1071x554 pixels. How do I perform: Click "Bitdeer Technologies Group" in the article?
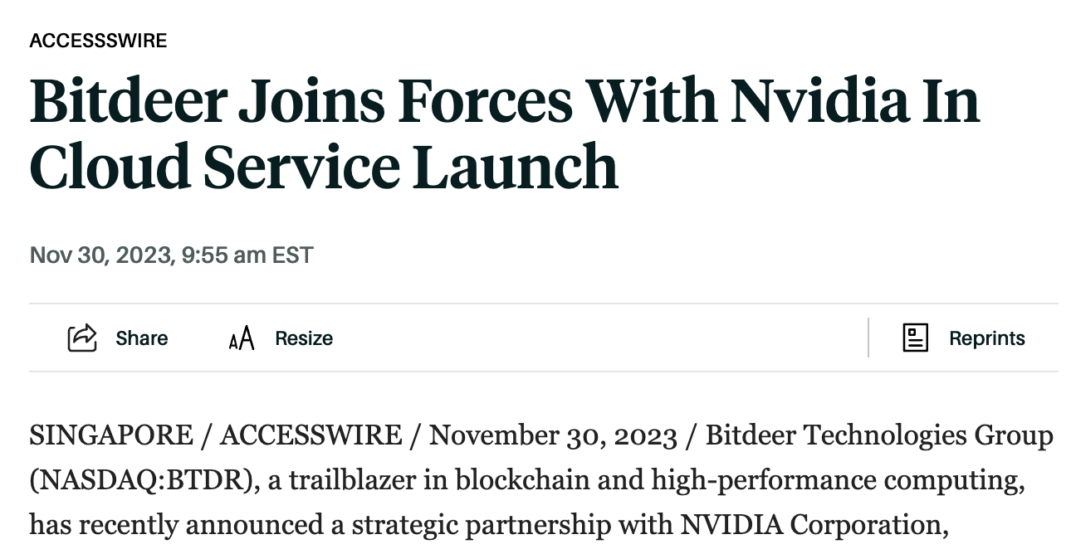[x=878, y=435]
